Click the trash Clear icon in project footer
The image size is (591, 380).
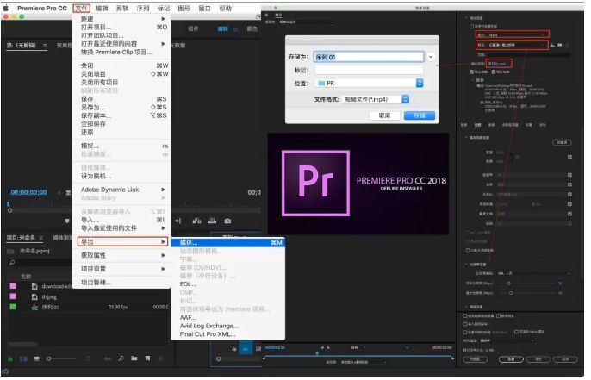(x=160, y=358)
